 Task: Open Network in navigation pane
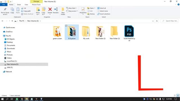click(x=8, y=72)
